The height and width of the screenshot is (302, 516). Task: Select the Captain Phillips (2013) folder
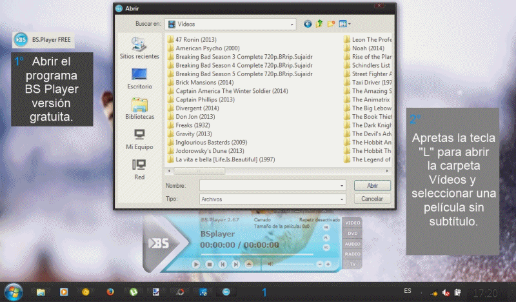tap(201, 99)
